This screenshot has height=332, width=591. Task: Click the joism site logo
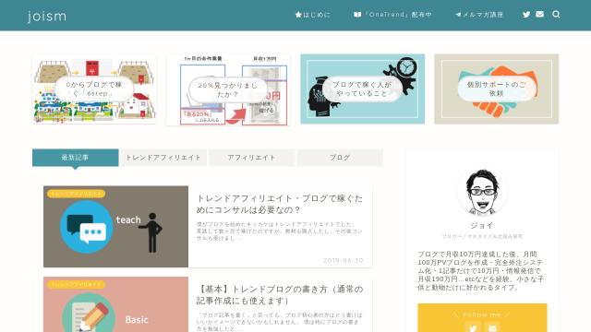tap(47, 16)
